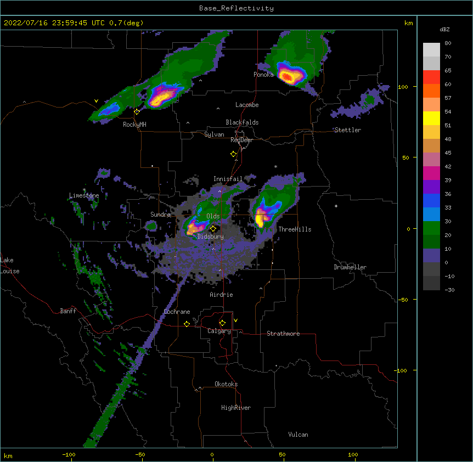Select the bright yellow swatch between 54 and 51
This screenshot has width=473, height=462.
(x=431, y=118)
